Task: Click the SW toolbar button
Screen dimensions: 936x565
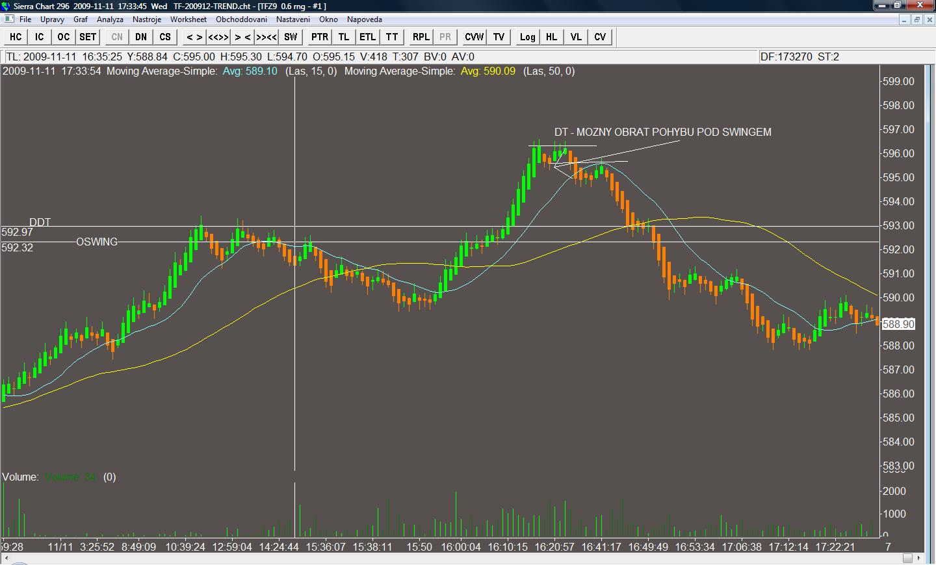Action: [x=291, y=37]
